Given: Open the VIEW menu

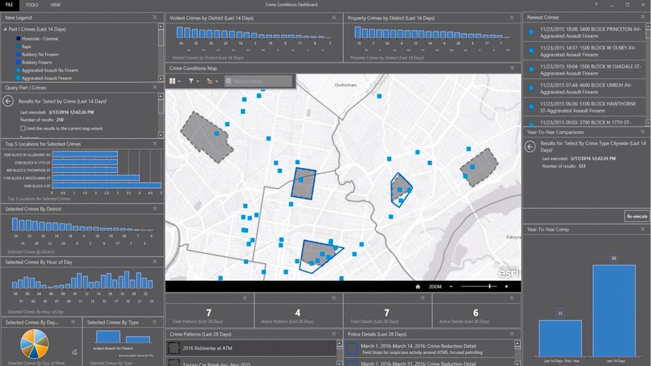Looking at the screenshot, I should tap(55, 5).
